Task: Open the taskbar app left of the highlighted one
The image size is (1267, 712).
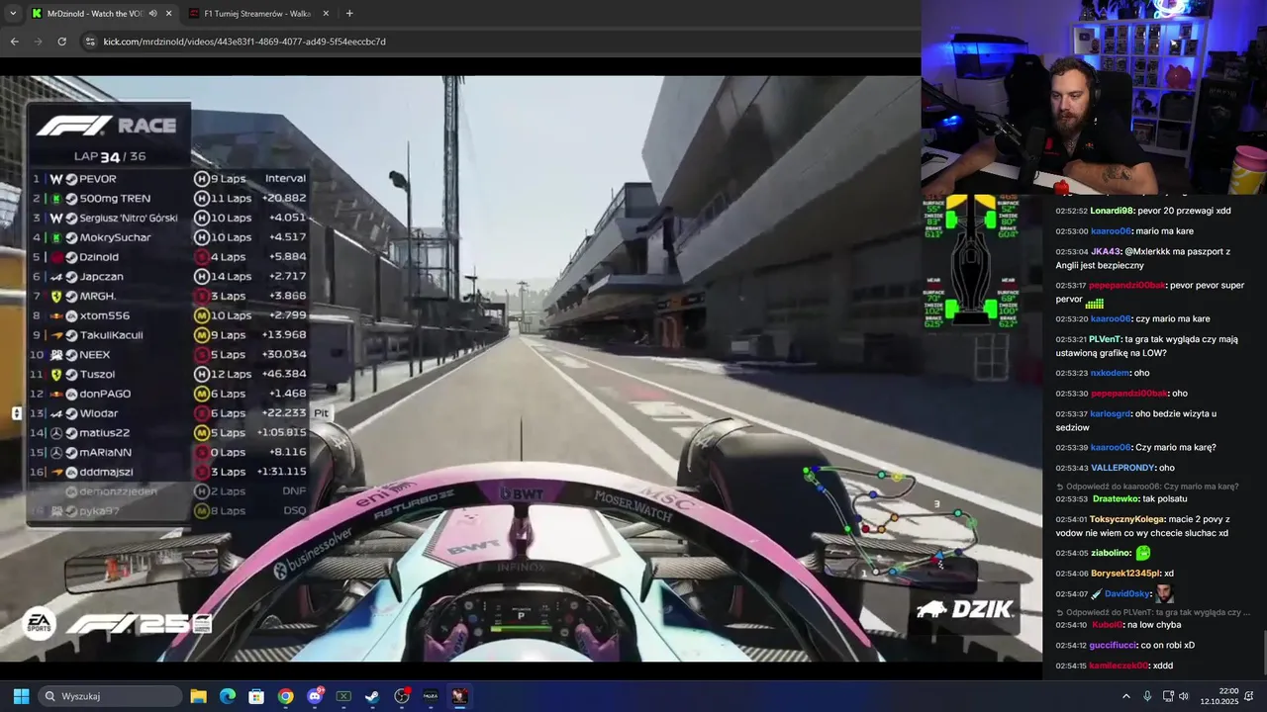Action: click(x=431, y=696)
